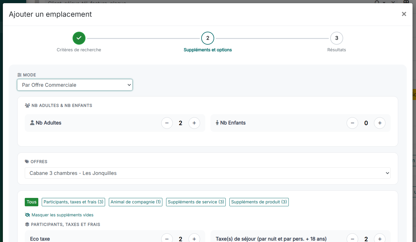
Task: Select step 2 Suppléments et options
Action: coord(208,38)
